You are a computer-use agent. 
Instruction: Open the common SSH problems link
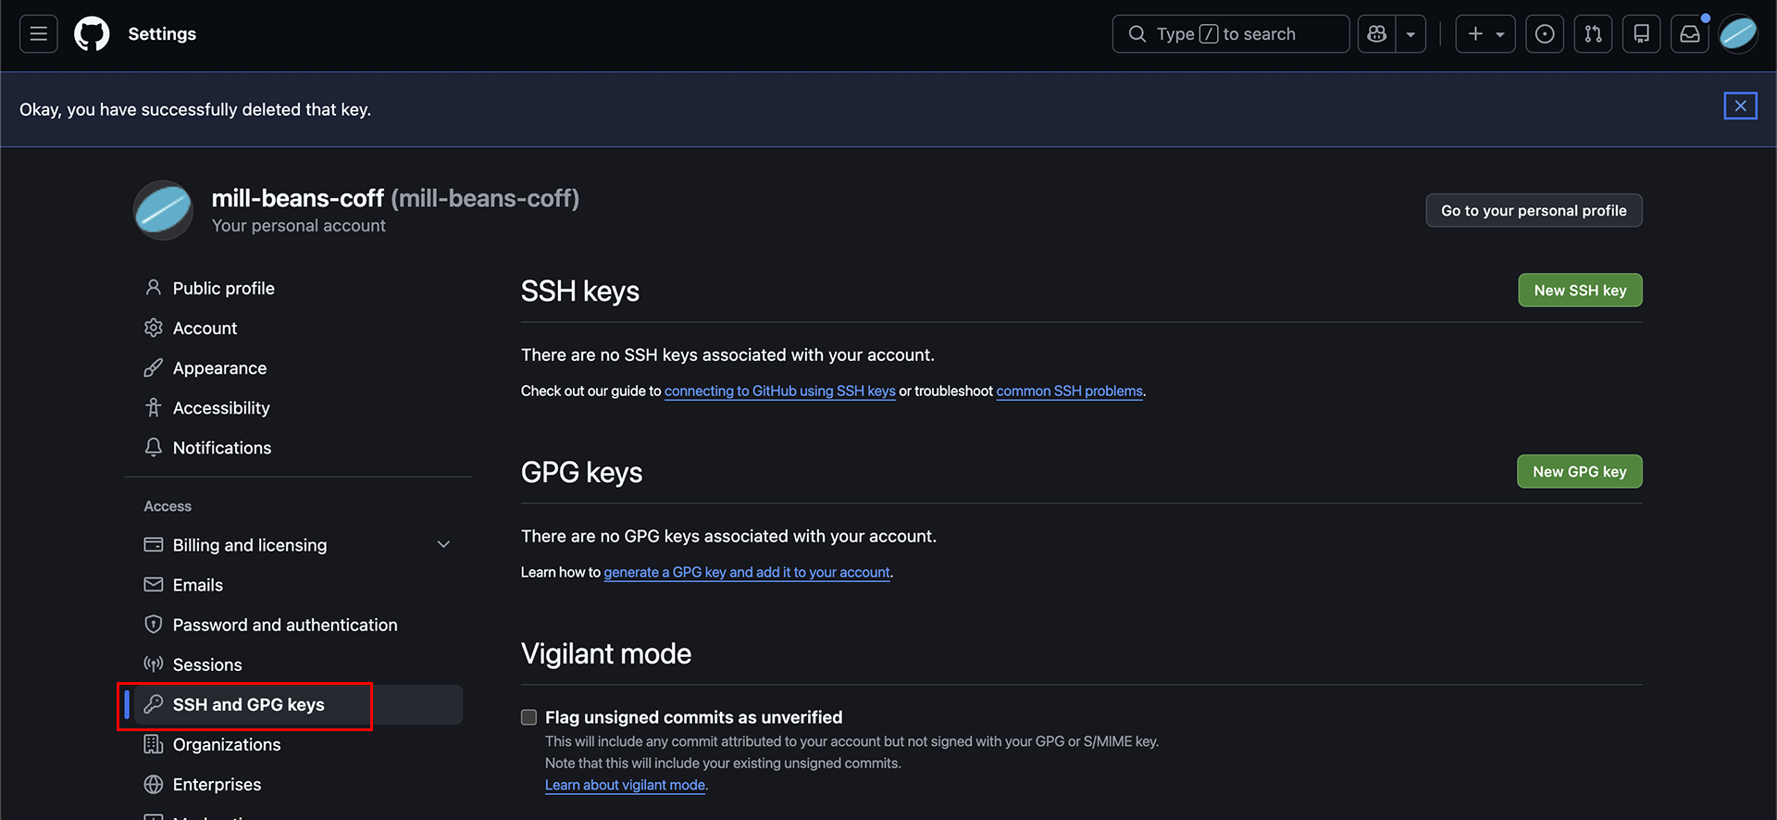1069,391
